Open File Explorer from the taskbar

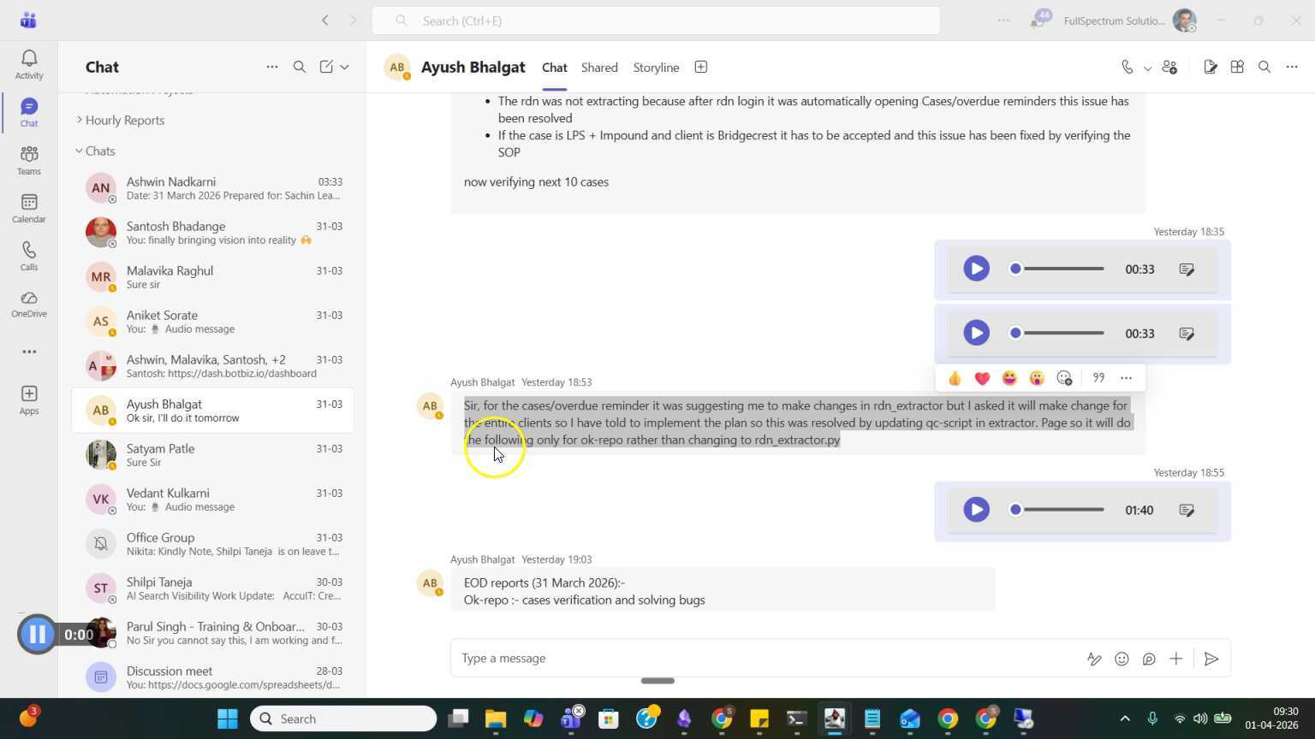point(496,718)
